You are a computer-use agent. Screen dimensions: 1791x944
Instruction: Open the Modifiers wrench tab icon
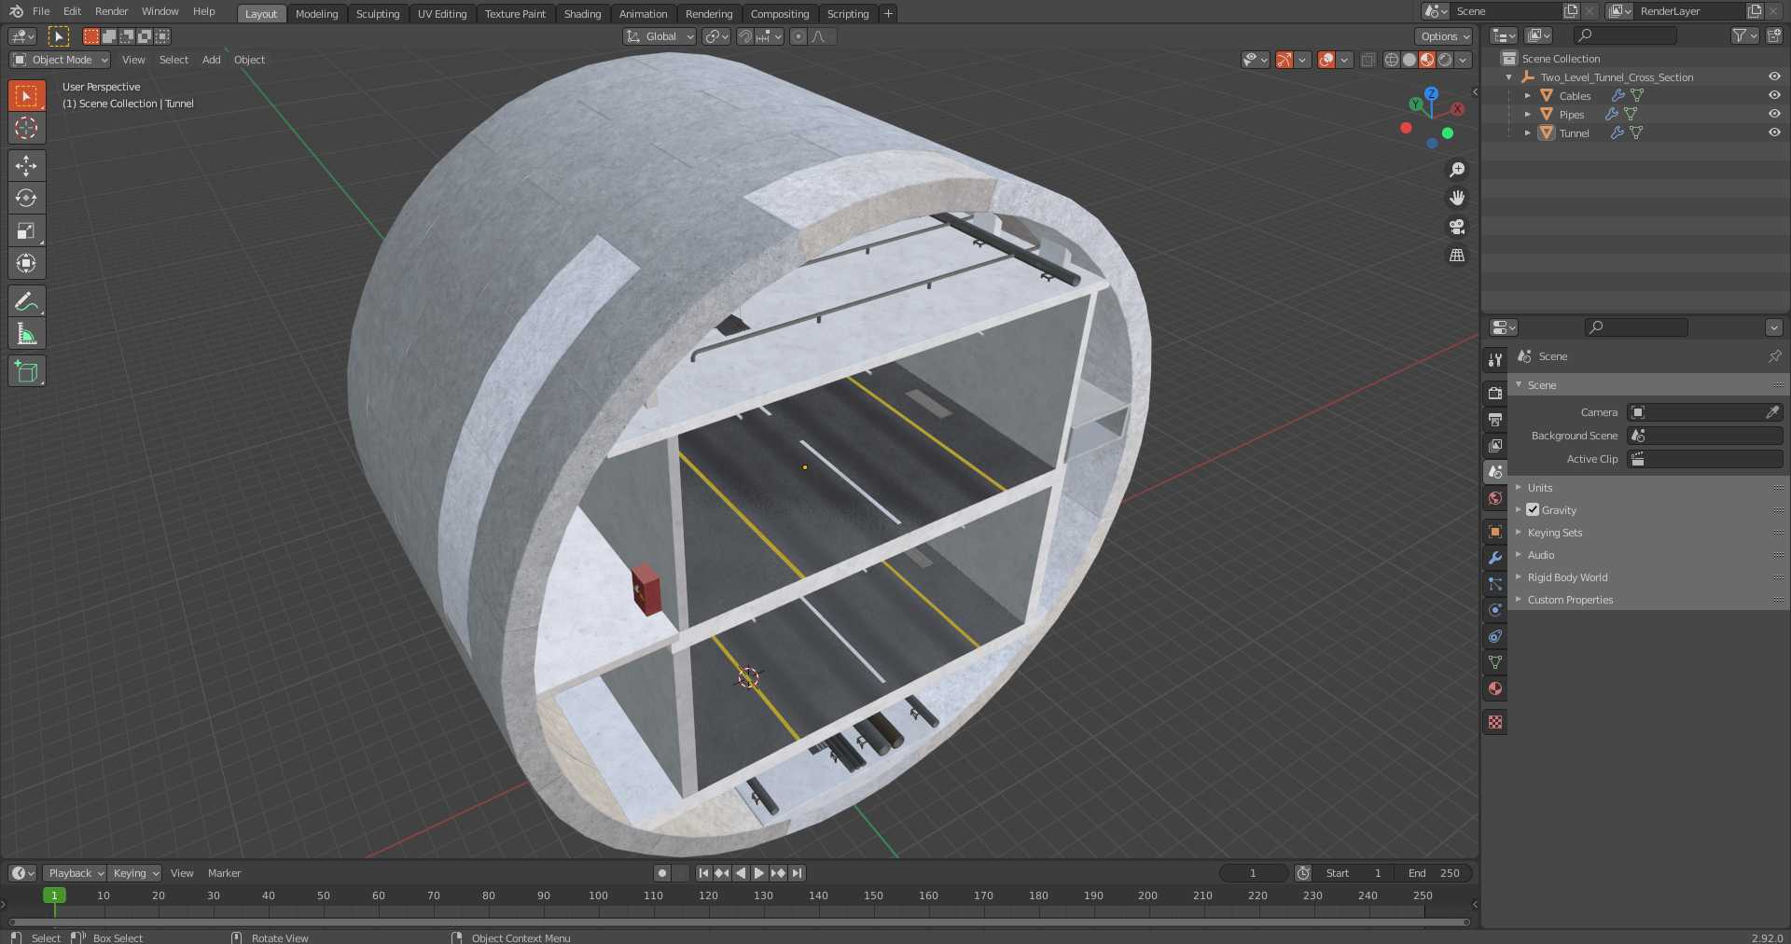click(x=1495, y=558)
